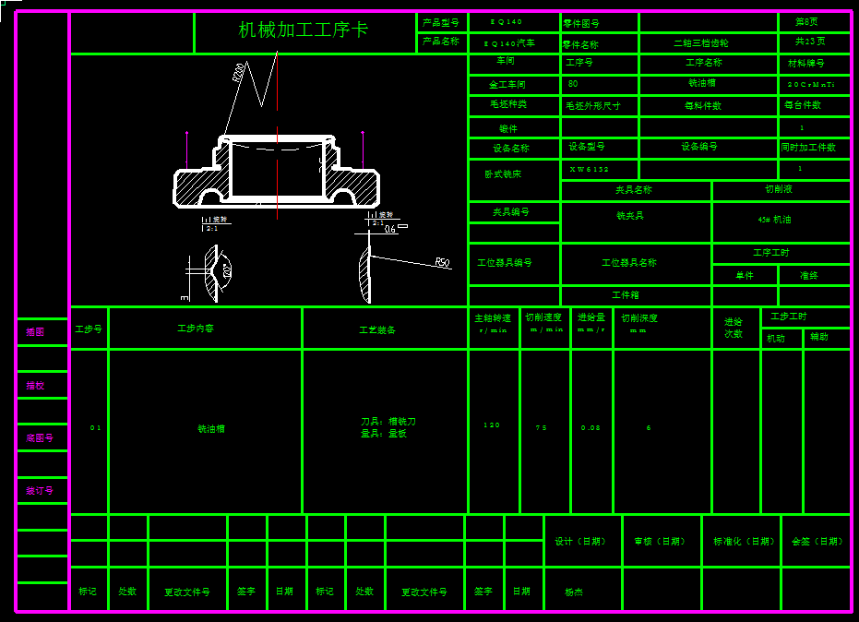The width and height of the screenshot is (859, 622).
Task: Click the magenta 装订号 label
Action: click(39, 491)
